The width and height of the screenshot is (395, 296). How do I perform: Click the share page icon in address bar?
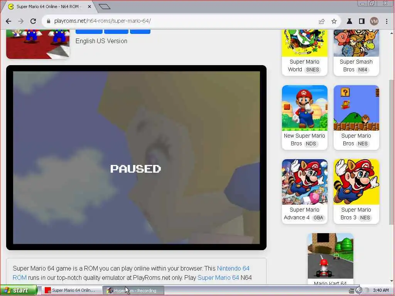pos(322,22)
